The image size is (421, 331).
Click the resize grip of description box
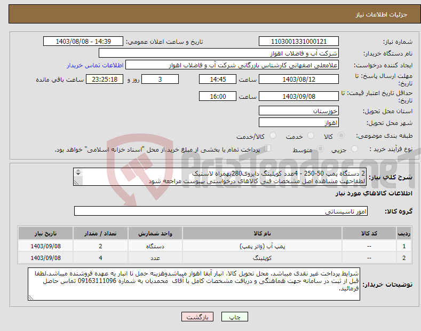click(x=76, y=183)
